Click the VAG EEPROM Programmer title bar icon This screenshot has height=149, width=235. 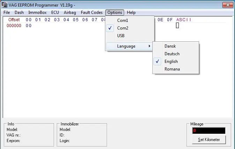5,5
